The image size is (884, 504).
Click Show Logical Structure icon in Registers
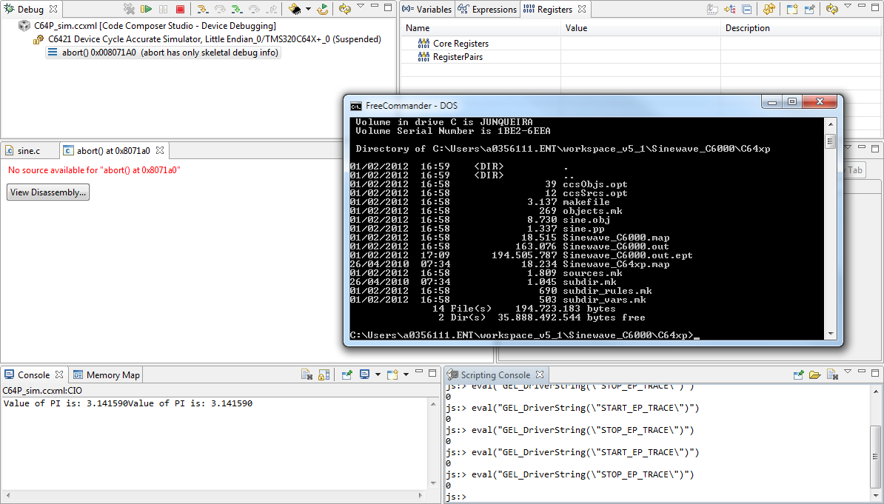tap(730, 9)
